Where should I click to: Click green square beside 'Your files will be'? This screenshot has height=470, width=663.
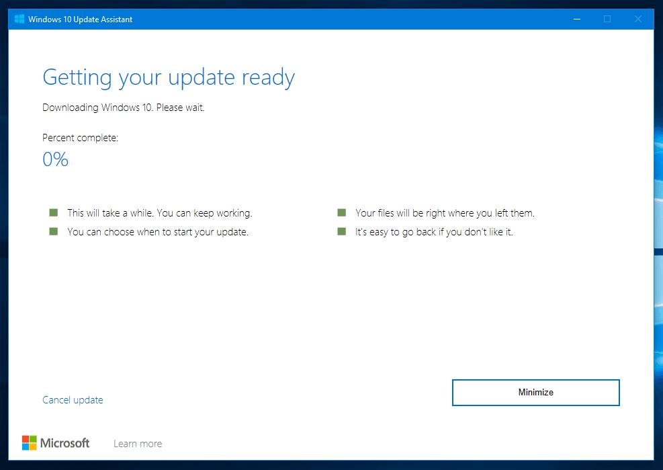click(x=342, y=212)
